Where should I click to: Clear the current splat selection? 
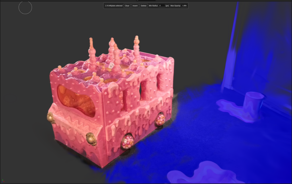pos(127,6)
